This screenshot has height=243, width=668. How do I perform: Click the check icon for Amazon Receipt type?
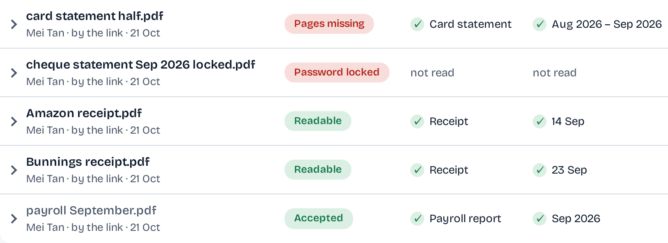[x=417, y=121]
